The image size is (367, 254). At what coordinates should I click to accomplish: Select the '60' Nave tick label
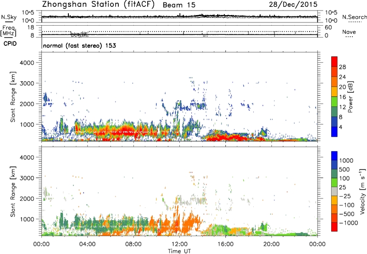point(328,28)
